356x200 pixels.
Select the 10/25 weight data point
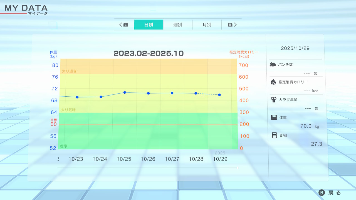click(125, 92)
